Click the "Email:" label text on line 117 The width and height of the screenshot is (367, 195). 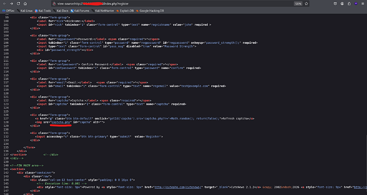point(73,82)
